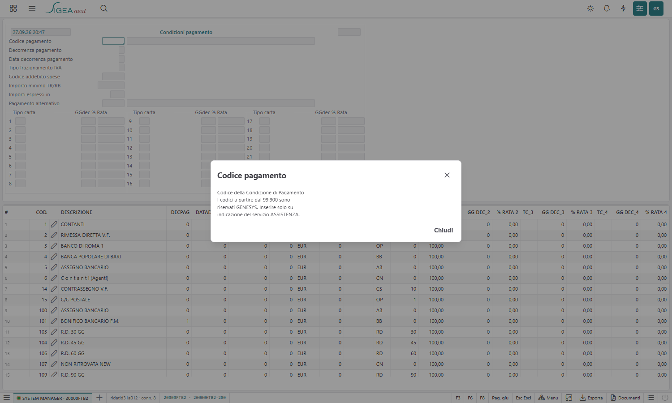Sort by the DESCRIZIONE column header
The height and width of the screenshot is (403, 672).
click(x=77, y=212)
